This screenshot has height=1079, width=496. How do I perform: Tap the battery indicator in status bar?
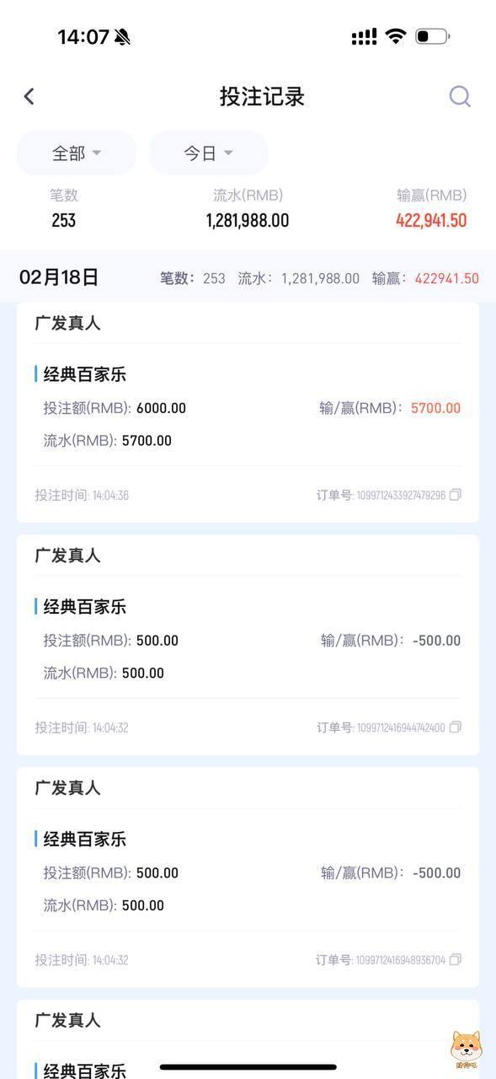[x=432, y=36]
